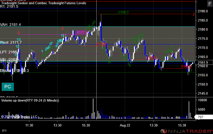Click the magenta 2177.5 price label
This screenshot has width=213, height=134.
pyautogui.click(x=82, y=32)
